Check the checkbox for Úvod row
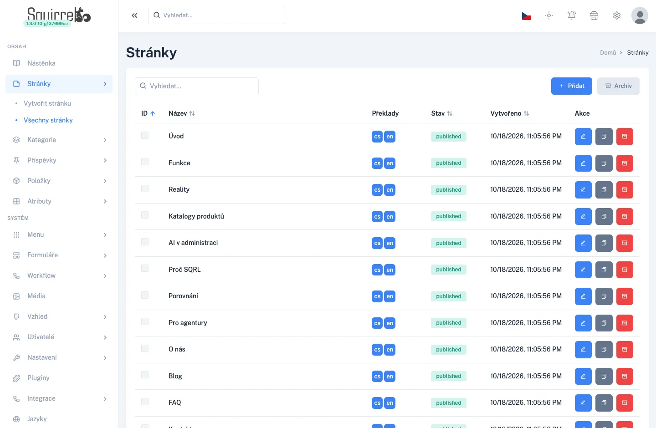This screenshot has width=656, height=428. pos(145,135)
